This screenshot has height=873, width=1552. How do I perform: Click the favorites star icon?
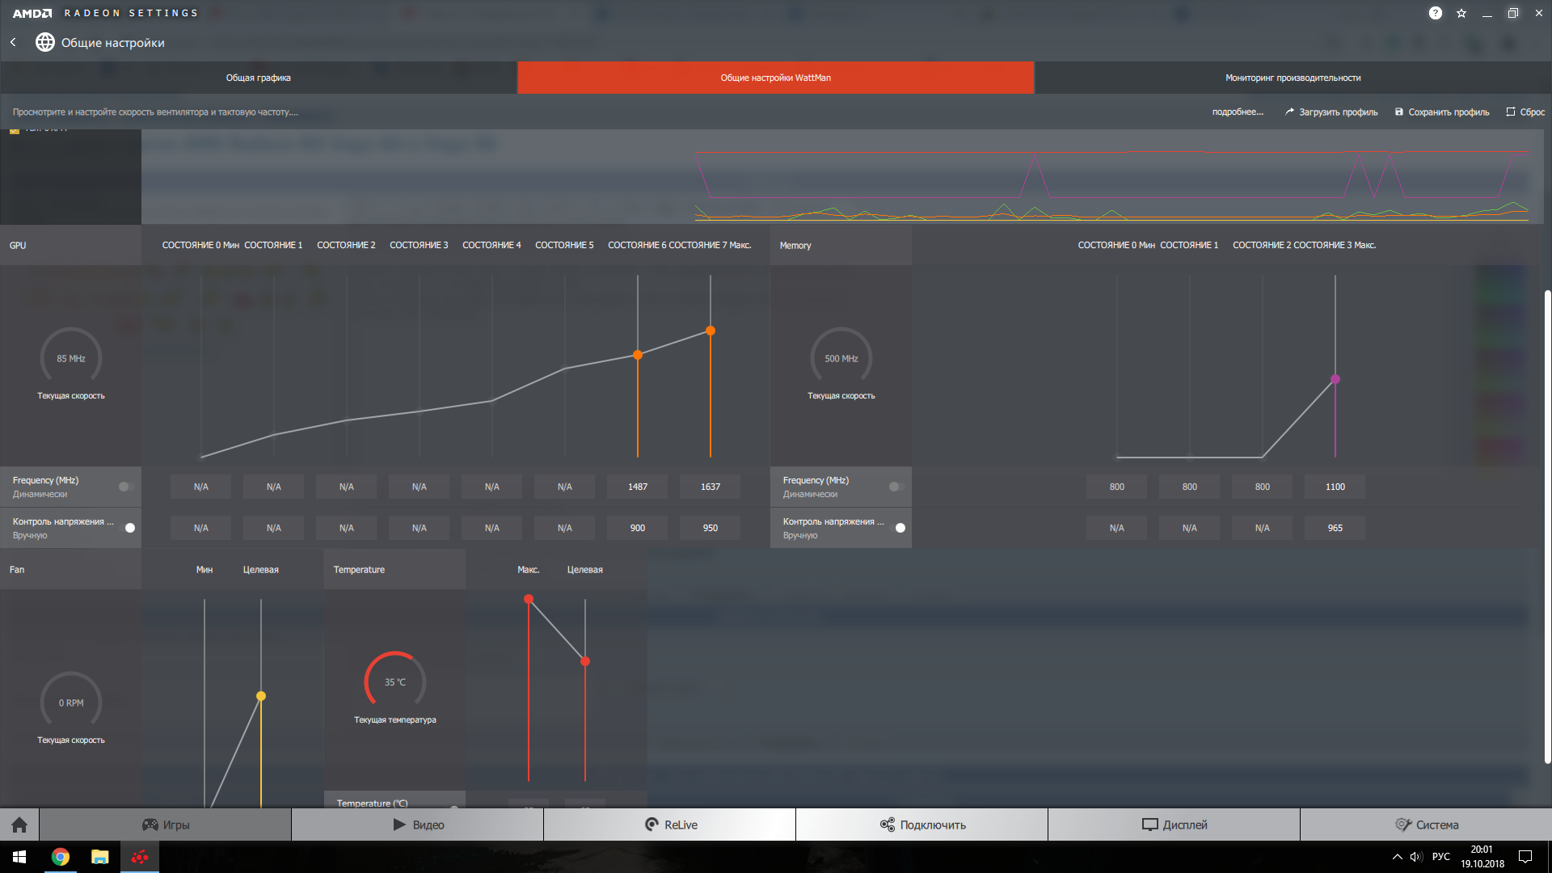point(1461,13)
